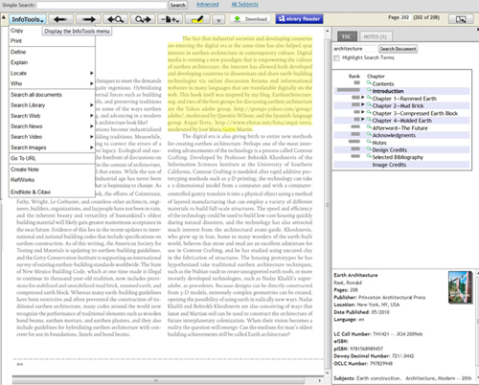The height and width of the screenshot is (385, 479).
Task: Click the top Search button
Action: (x=178, y=5)
